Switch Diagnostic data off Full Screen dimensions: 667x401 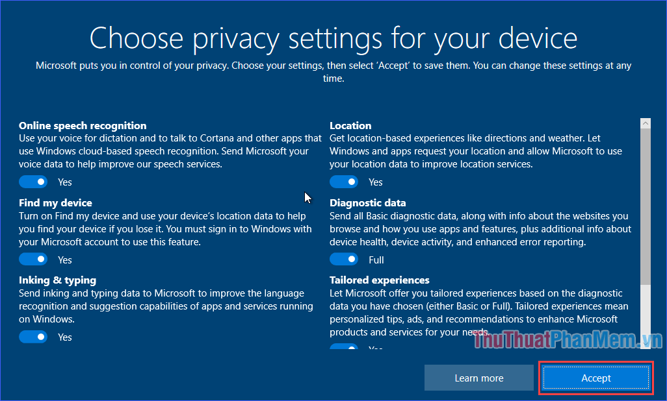(x=344, y=259)
